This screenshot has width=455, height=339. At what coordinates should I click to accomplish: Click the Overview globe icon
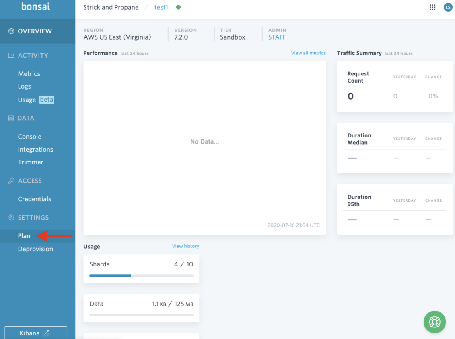click(x=11, y=31)
